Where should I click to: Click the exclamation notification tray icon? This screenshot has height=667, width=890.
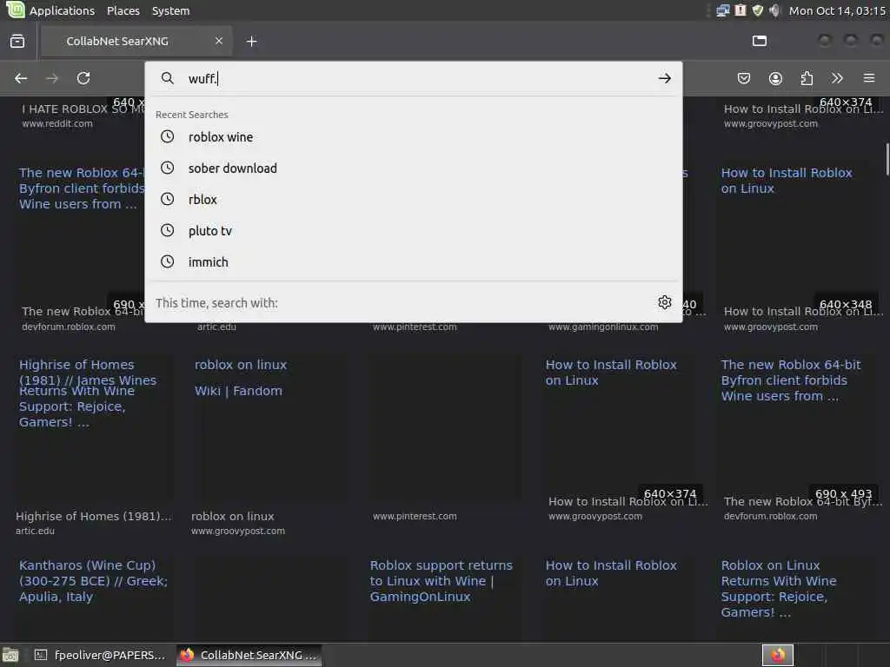(x=741, y=10)
